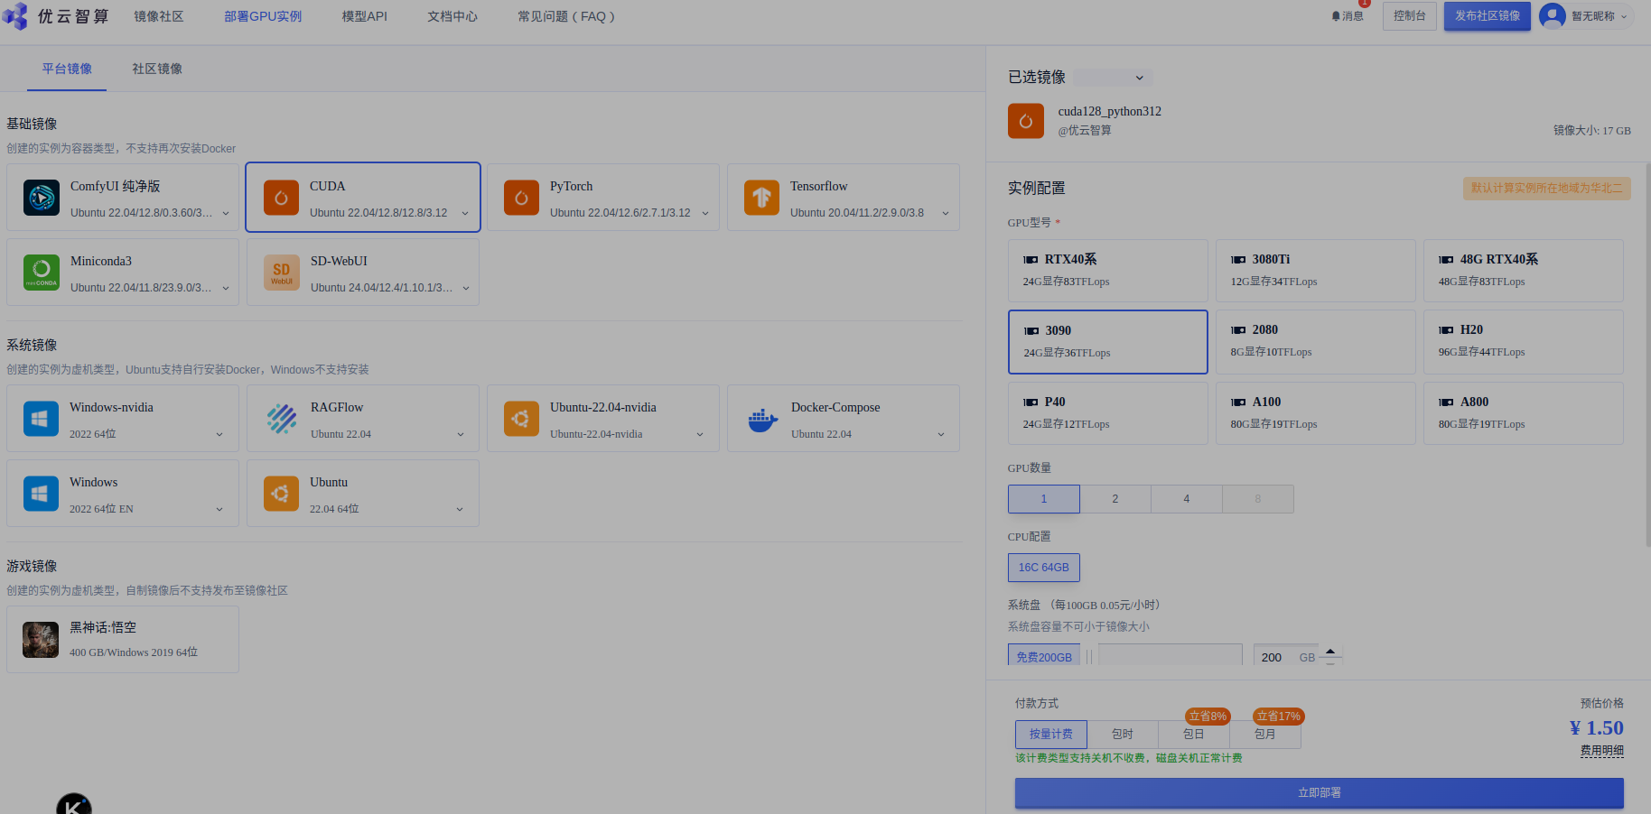The height and width of the screenshot is (814, 1651).
Task: Expand PyTorch version dropdown
Action: 705,214
